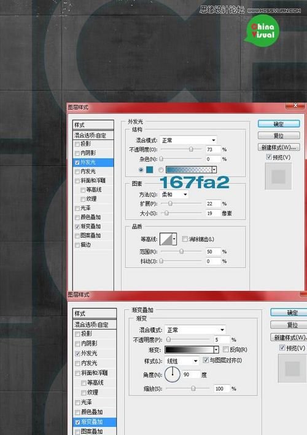This screenshot has height=435, width=307.
Task: Click 不透明度 slider handle in 外发光 dialog
Action: pos(191,150)
